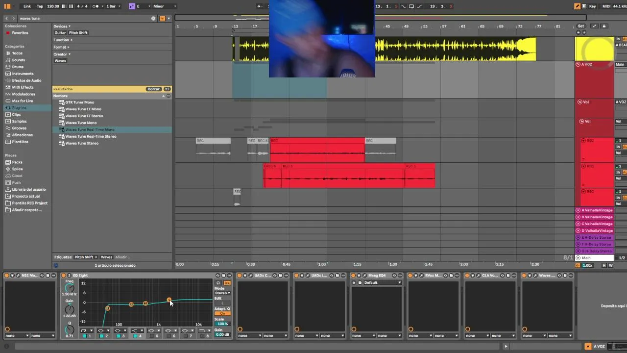
Task: Click Añadir carpeta... entry
Action: click(x=26, y=210)
